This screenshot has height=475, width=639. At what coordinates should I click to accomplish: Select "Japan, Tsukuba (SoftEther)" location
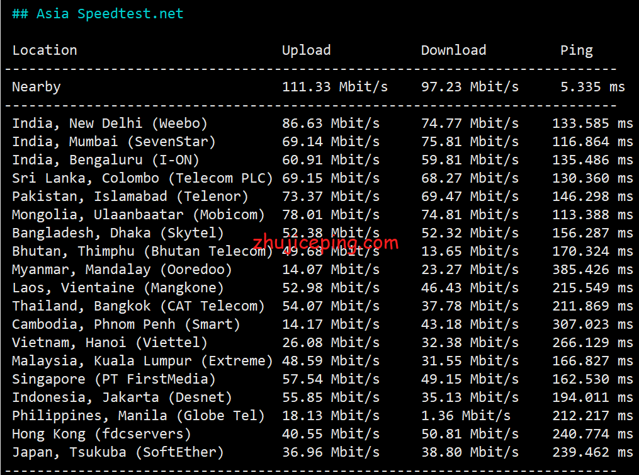click(x=118, y=452)
